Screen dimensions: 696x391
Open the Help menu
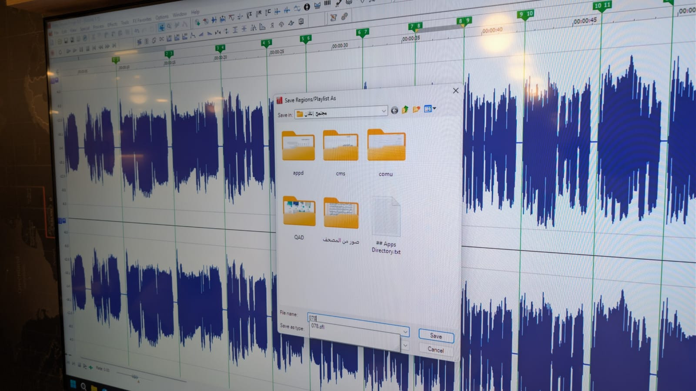pos(195,12)
